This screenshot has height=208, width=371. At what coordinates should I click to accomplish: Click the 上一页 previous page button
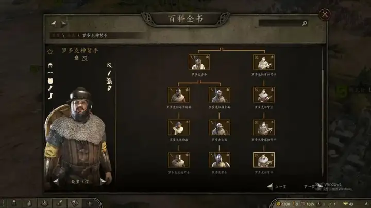[277, 187]
